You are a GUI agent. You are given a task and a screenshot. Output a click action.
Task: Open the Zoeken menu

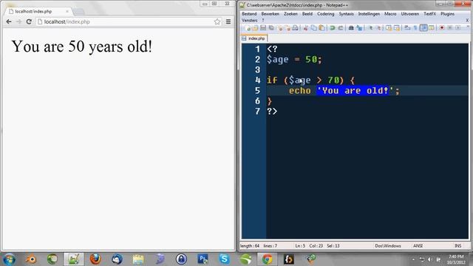point(290,14)
